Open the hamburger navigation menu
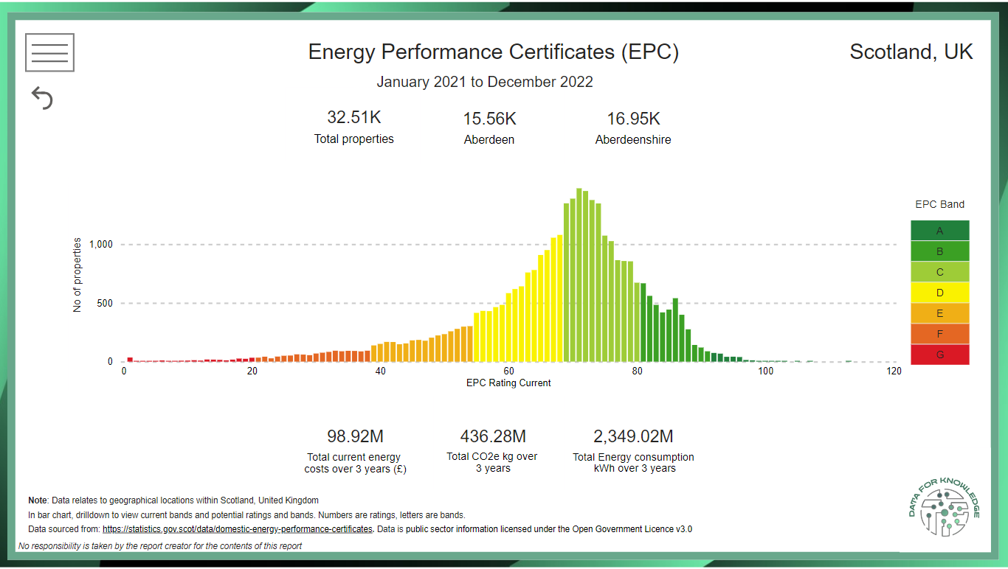The image size is (1008, 569). pos(49,52)
